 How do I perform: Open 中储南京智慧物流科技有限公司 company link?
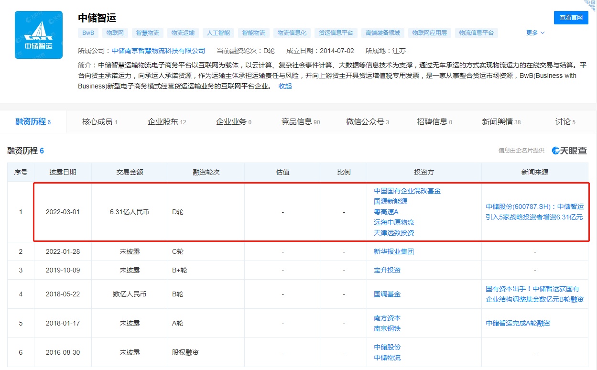pos(158,51)
